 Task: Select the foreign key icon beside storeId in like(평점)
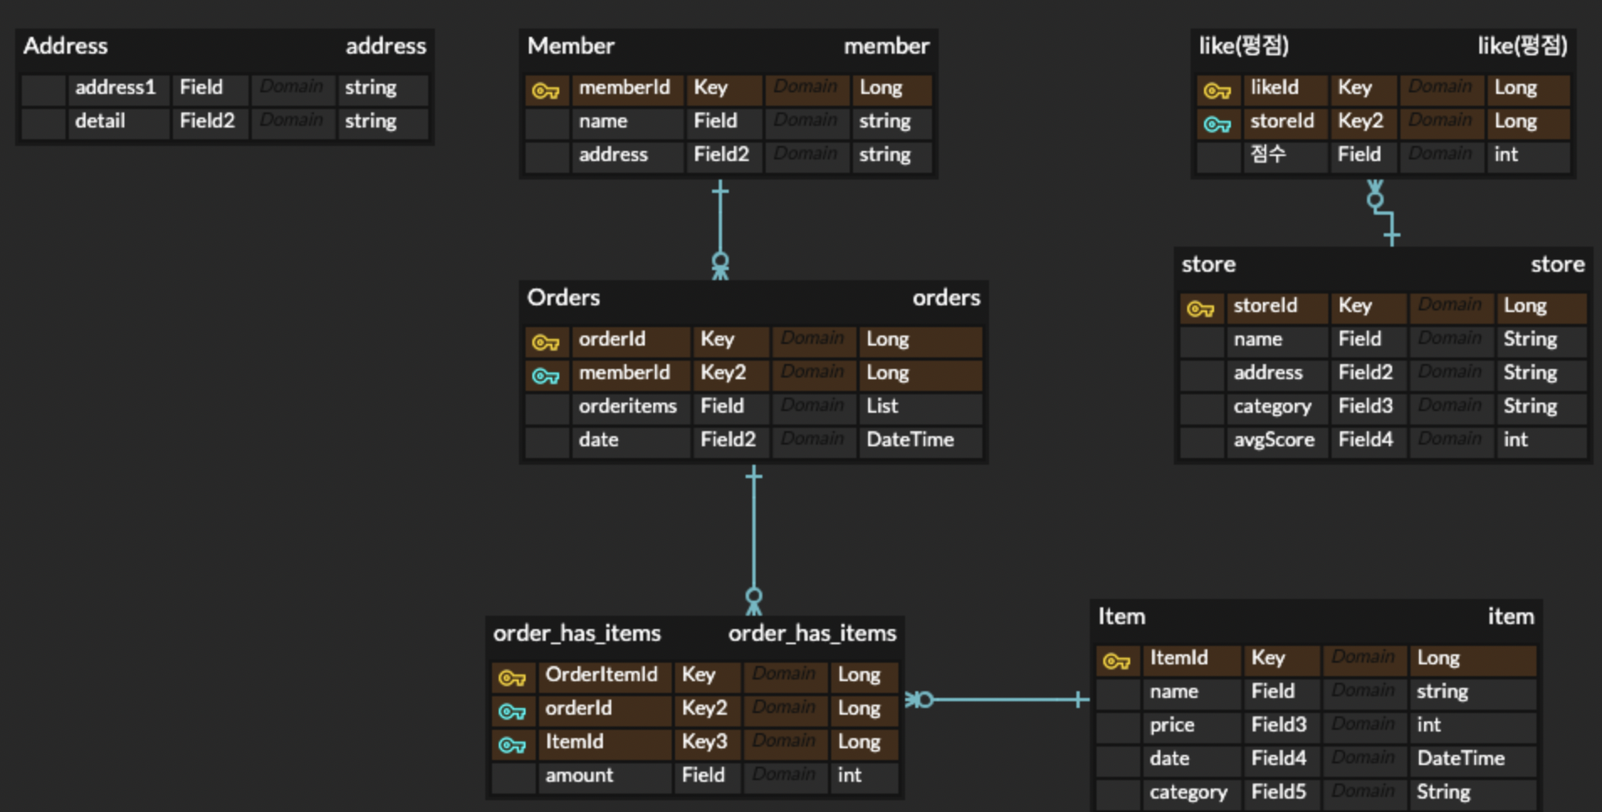click(1217, 122)
